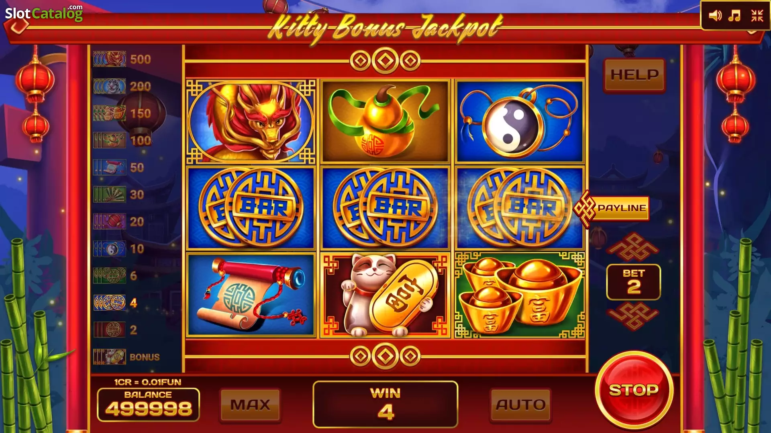This screenshot has height=433, width=771.
Task: Toggle the music note icon off
Action: click(x=734, y=16)
